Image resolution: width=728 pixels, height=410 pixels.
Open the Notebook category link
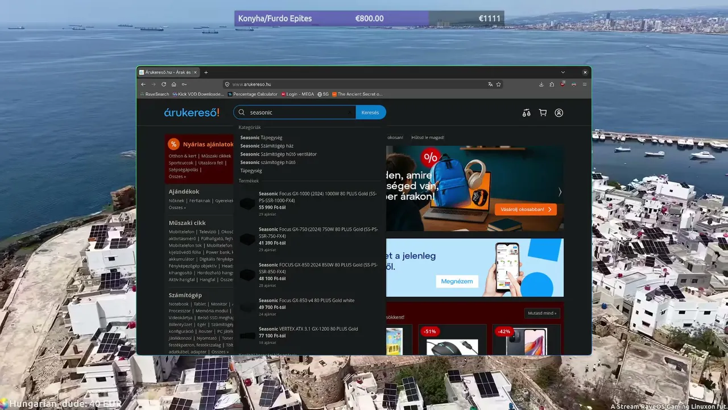click(179, 304)
